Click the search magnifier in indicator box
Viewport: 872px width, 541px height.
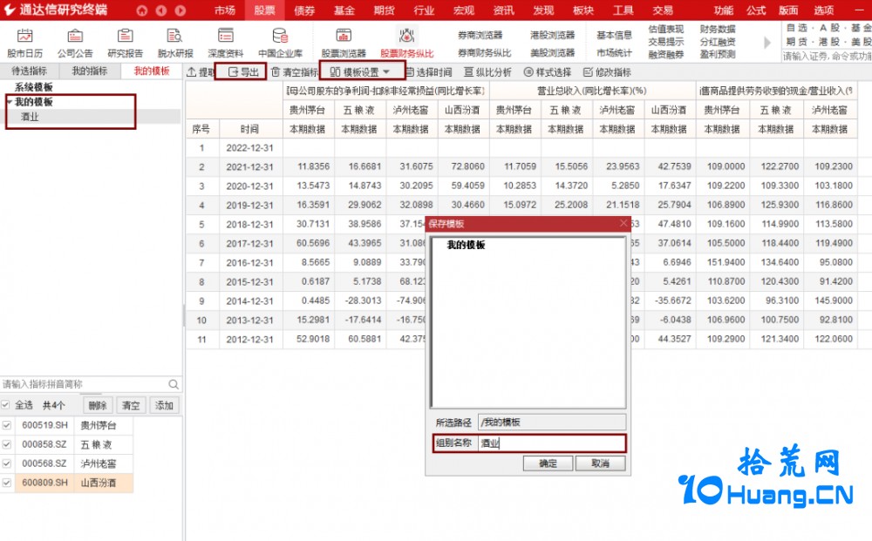coord(174,384)
